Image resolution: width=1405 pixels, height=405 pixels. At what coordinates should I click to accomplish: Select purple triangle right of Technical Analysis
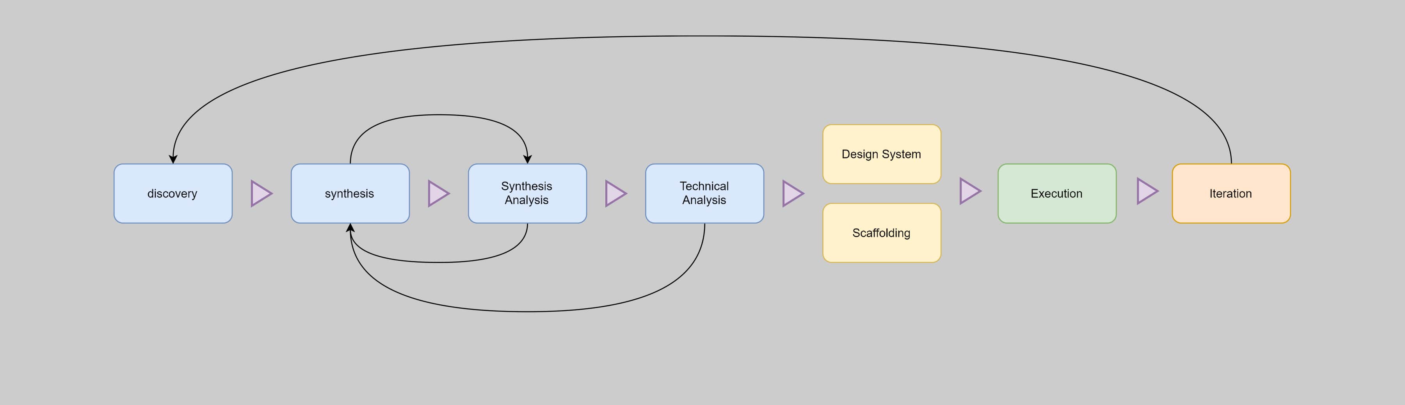[792, 194]
